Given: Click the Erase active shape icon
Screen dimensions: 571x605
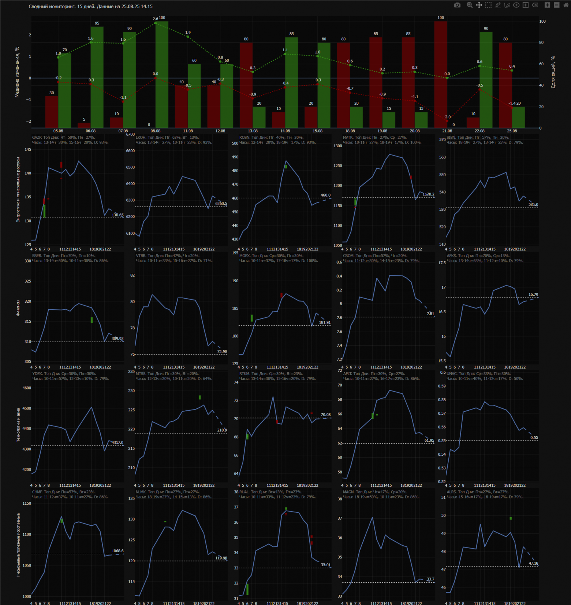Looking at the screenshot, I should point(535,5).
